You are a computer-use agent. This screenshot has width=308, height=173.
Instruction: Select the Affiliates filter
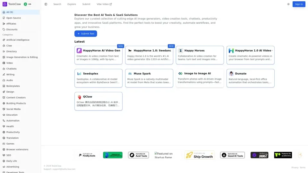coord(21,23)
